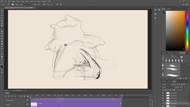
Task: Open Live Tip Brush Preview icon in Brush Presets
Action: [x=178, y=78]
